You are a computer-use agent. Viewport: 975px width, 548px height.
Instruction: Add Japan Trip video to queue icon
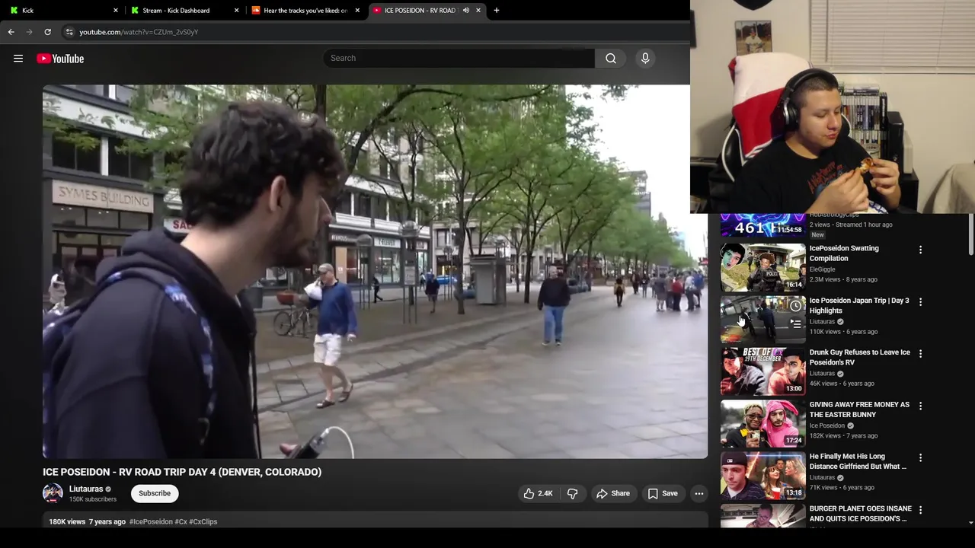(x=795, y=323)
